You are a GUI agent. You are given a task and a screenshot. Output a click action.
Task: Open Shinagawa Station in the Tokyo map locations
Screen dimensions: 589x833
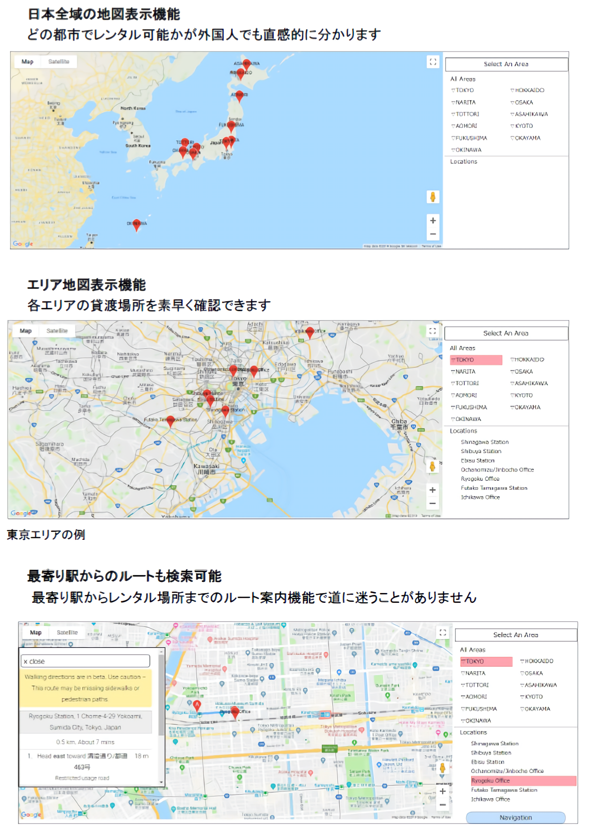pyautogui.click(x=484, y=442)
